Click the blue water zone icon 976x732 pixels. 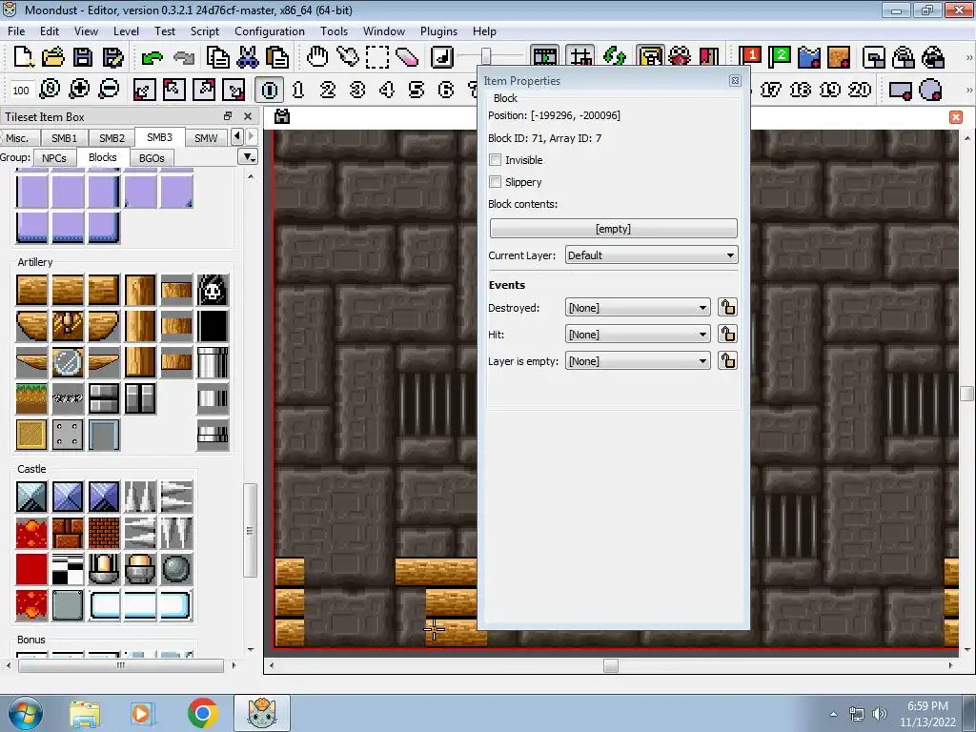(x=809, y=57)
